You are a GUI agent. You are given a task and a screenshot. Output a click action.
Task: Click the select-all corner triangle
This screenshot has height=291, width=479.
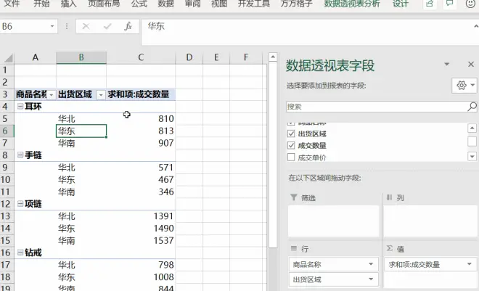tap(7, 57)
